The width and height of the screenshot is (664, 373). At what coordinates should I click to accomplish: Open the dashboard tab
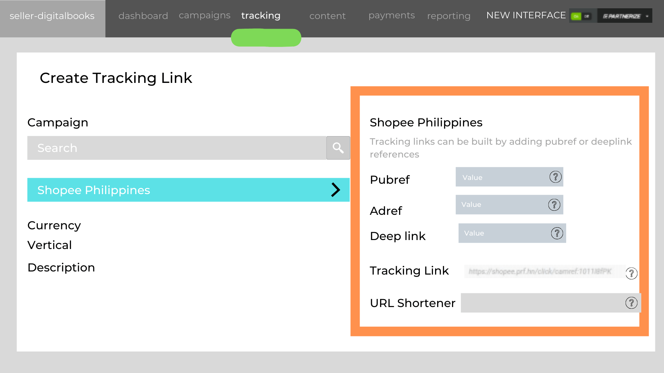tap(143, 16)
